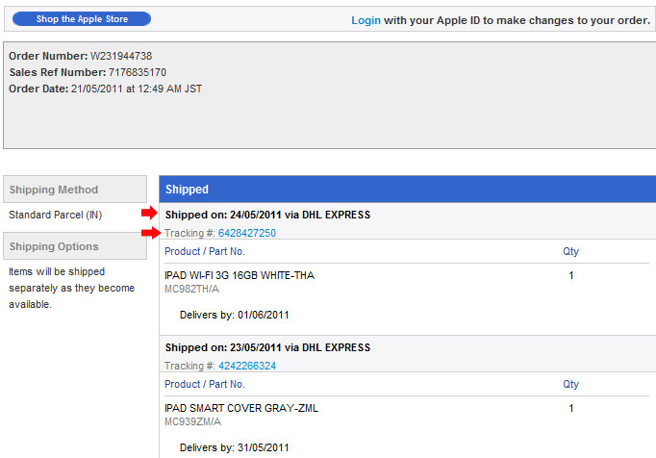Click IPAD WI-FI 3G 16GB WHITE-THA product
Image resolution: width=656 pixels, height=458 pixels.
point(240,275)
